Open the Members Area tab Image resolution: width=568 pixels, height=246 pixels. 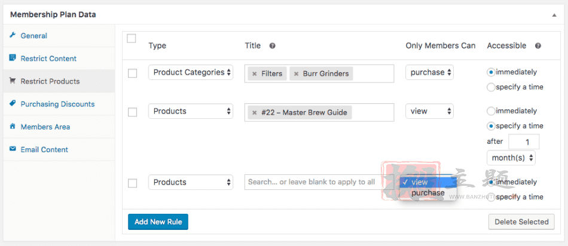click(x=59, y=127)
